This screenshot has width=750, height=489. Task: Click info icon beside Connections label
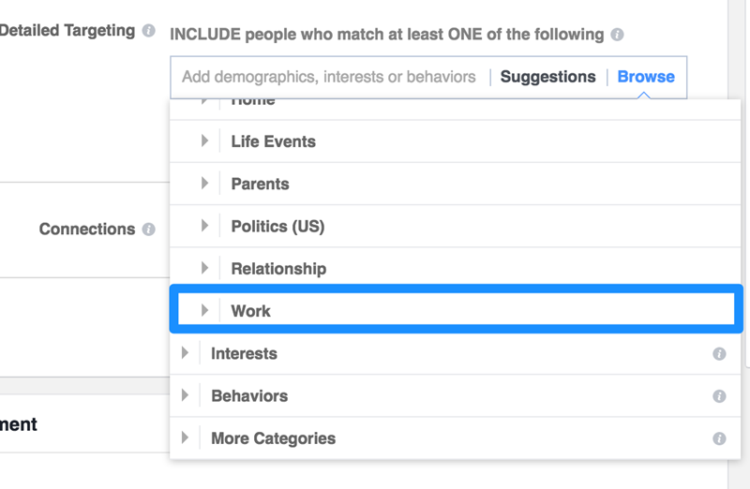148,230
